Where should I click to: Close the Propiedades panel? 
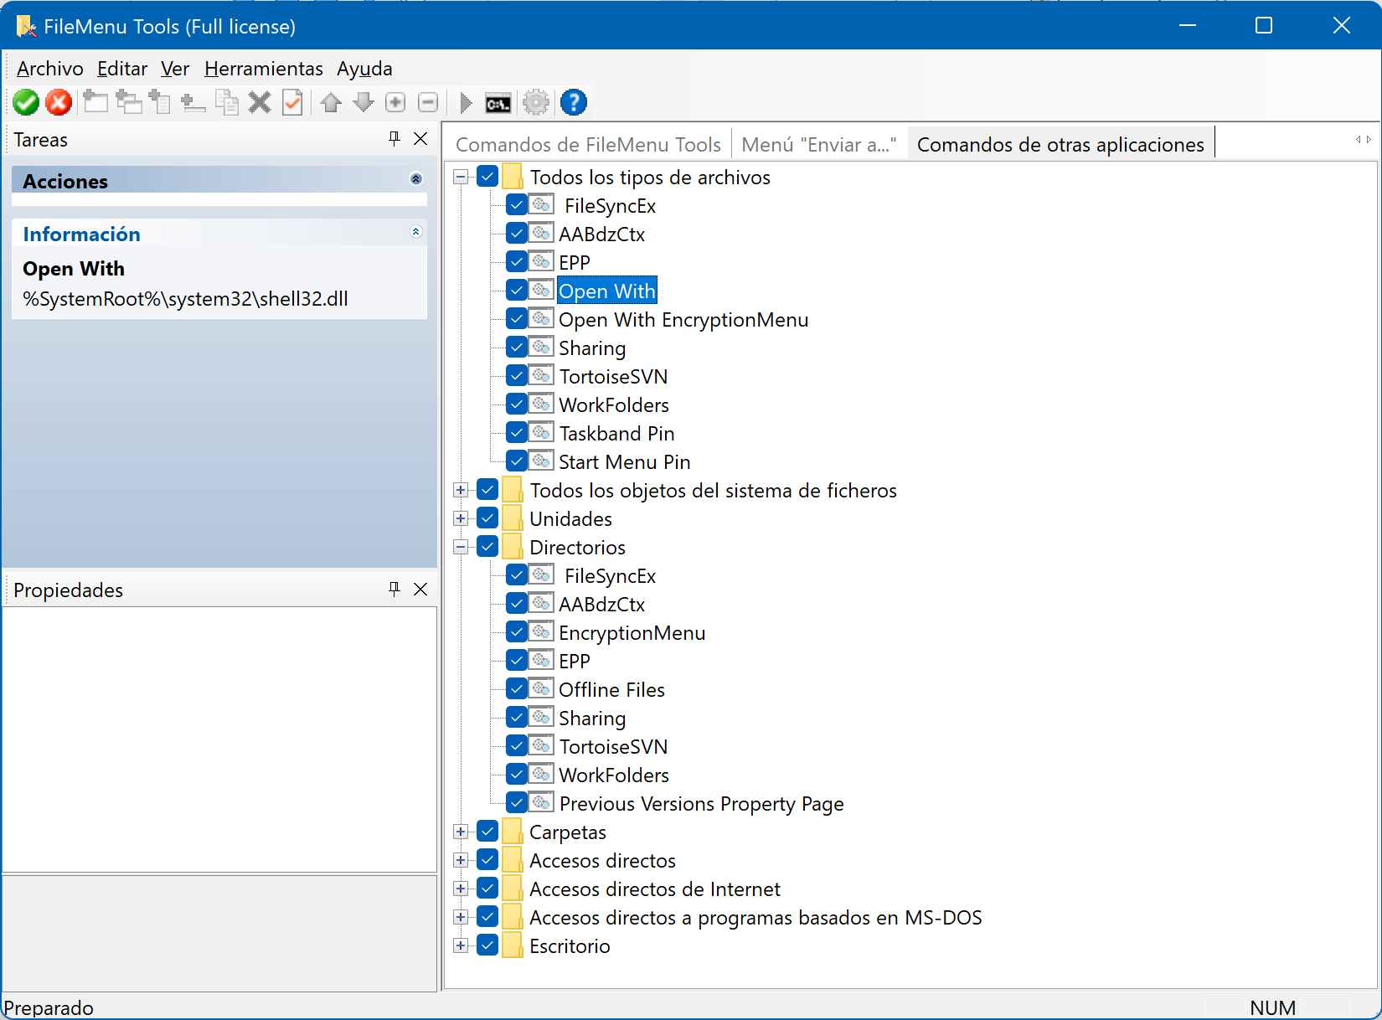(420, 590)
